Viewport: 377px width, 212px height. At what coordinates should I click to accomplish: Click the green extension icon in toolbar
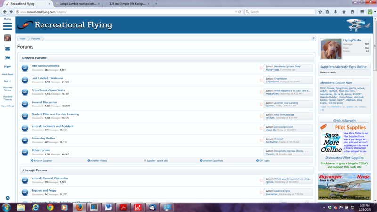click(x=370, y=12)
